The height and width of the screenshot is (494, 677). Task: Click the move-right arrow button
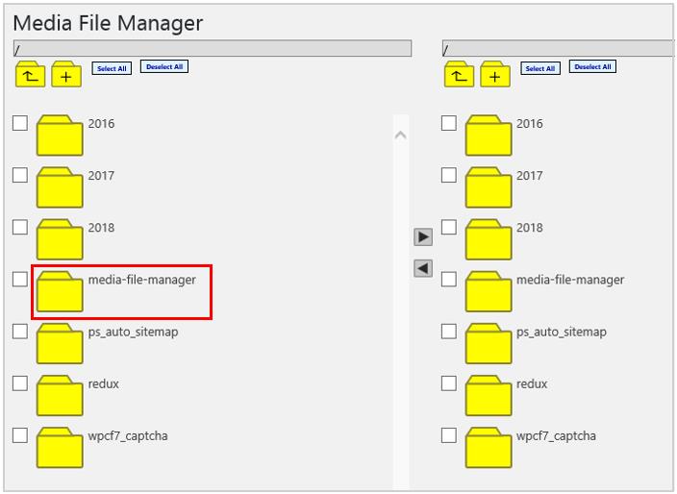(423, 236)
